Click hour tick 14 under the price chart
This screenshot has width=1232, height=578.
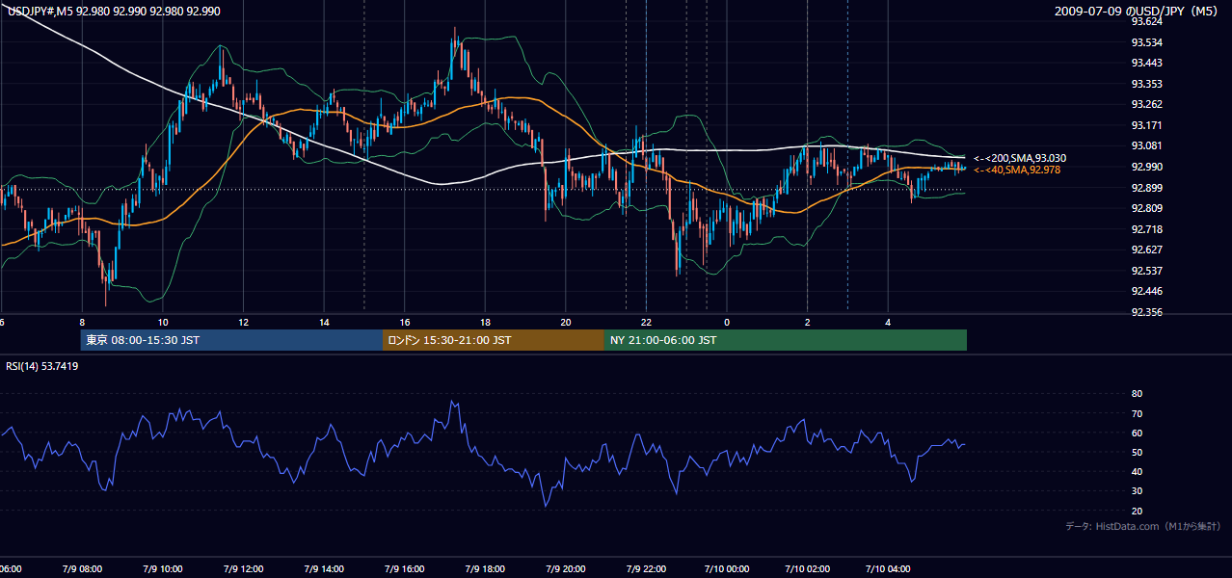click(325, 322)
